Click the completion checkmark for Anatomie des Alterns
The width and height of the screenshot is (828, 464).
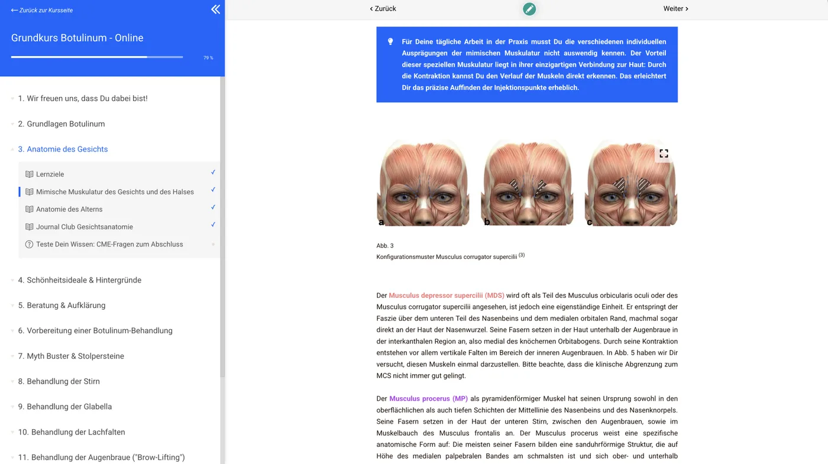pyautogui.click(x=213, y=207)
